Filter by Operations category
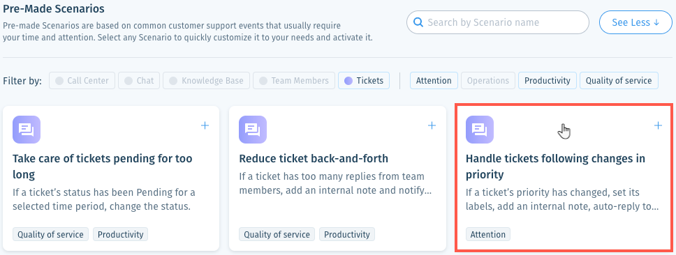This screenshot has height=255, width=676. tap(488, 80)
